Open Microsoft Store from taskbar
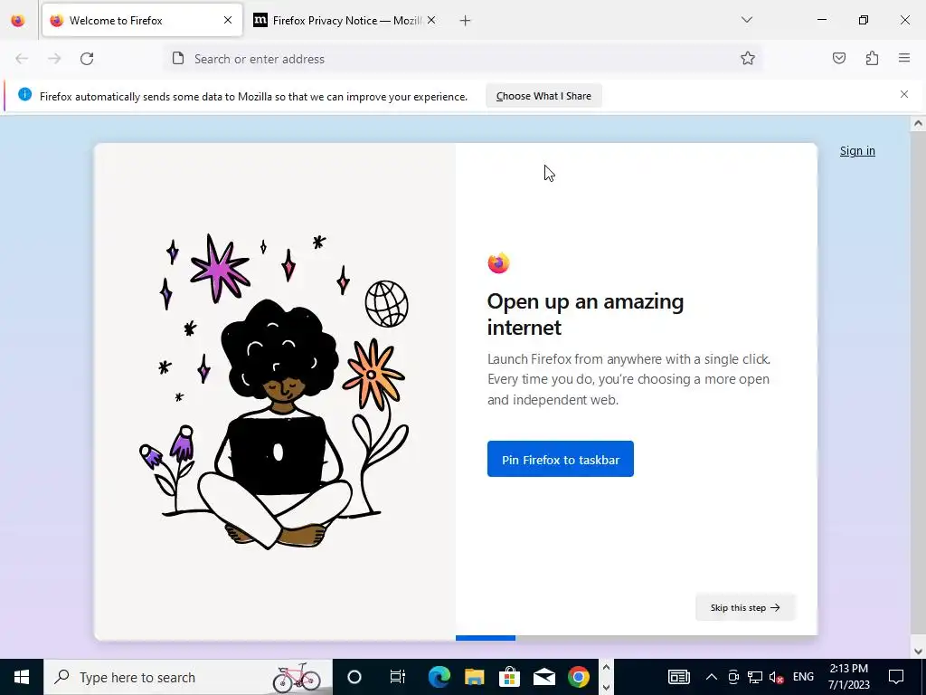The width and height of the screenshot is (926, 695). [x=509, y=677]
